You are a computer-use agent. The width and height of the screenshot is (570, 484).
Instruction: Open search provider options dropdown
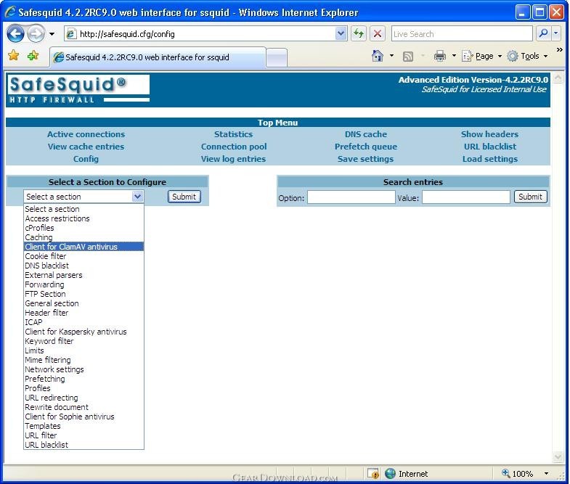pos(556,34)
